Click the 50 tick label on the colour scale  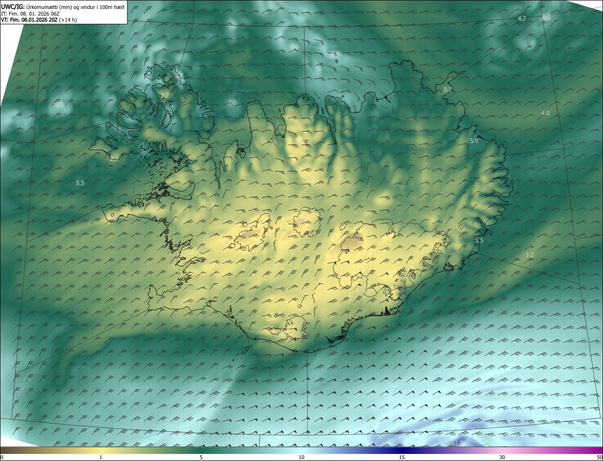(x=599, y=457)
